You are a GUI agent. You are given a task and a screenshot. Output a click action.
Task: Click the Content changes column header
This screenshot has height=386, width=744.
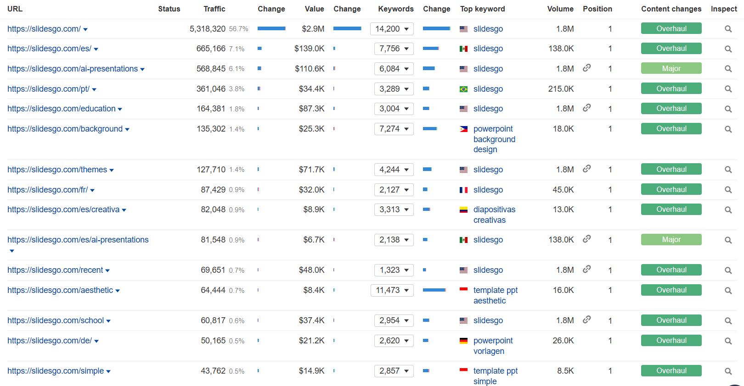671,9
